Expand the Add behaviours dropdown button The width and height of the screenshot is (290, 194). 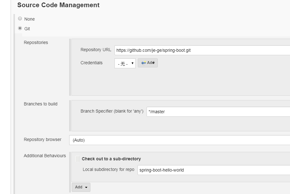[x=81, y=187]
